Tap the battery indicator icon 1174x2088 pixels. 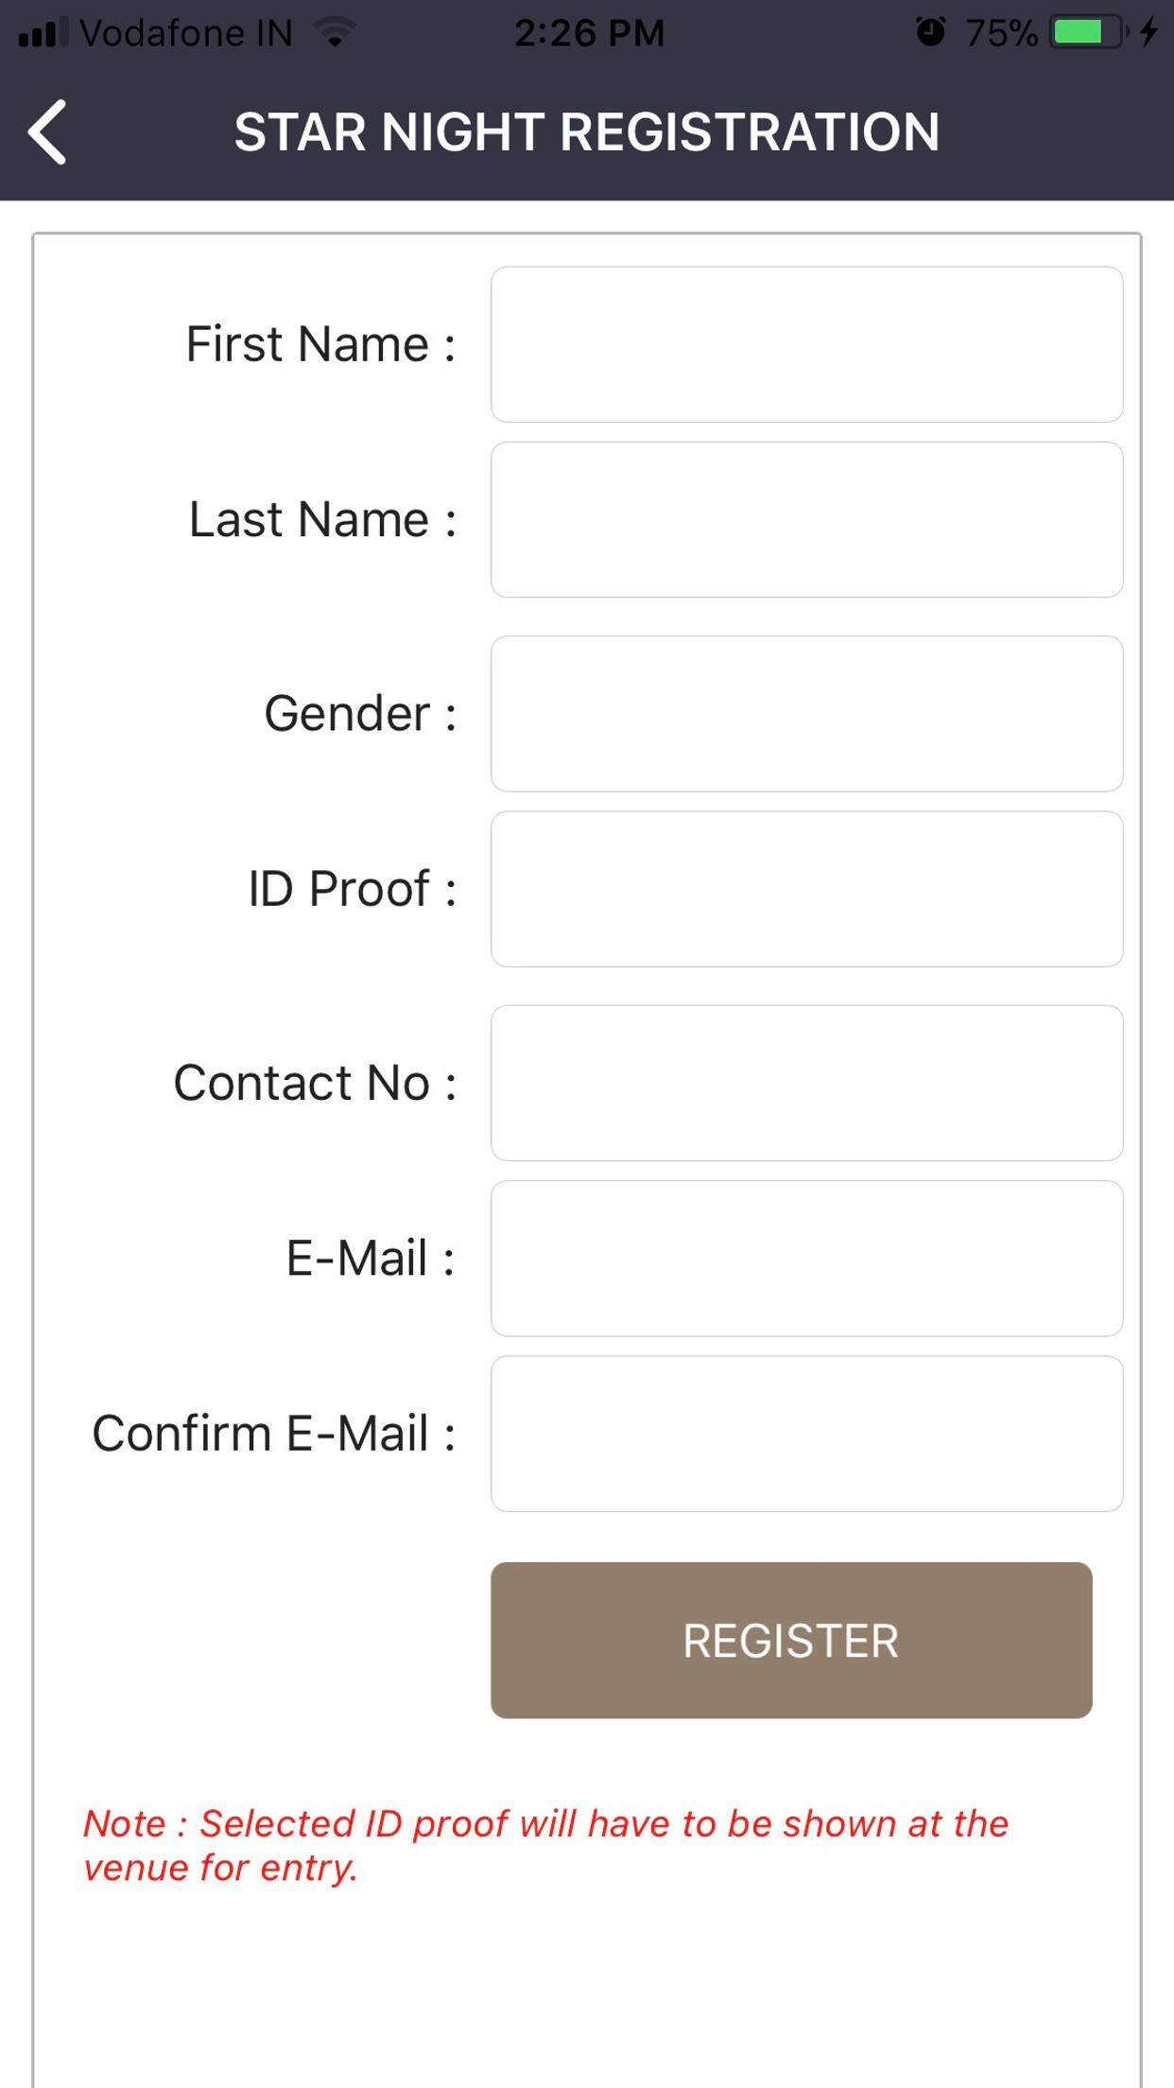tap(1090, 32)
